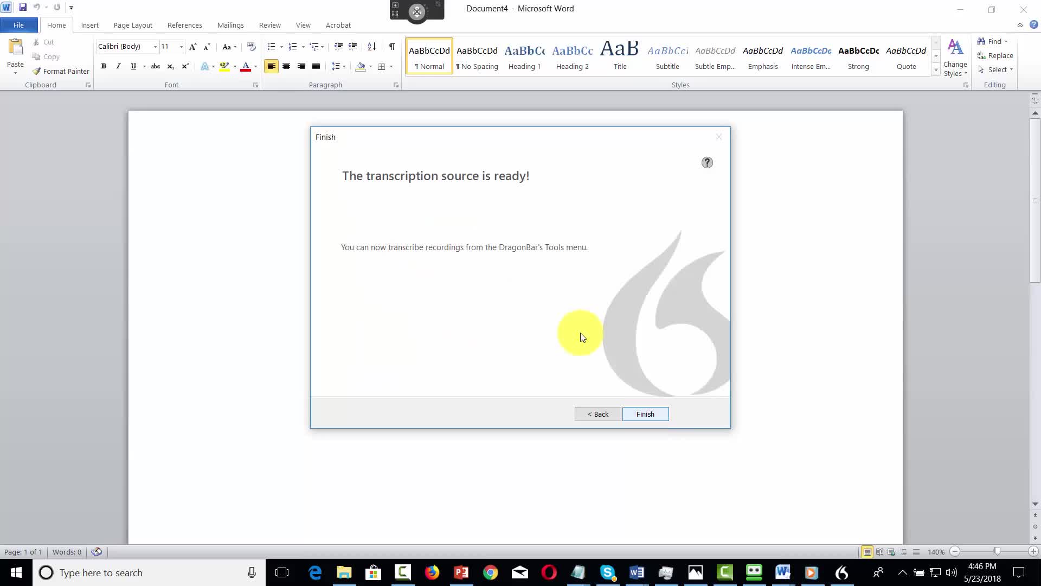1041x586 pixels.
Task: Apply the Heading 1 style
Action: [x=524, y=56]
